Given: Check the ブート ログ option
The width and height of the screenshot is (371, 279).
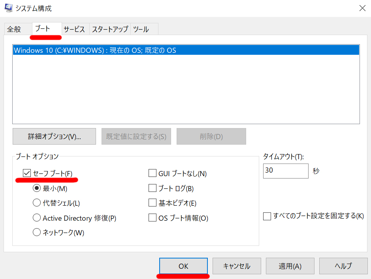Looking at the screenshot, I should 153,188.
